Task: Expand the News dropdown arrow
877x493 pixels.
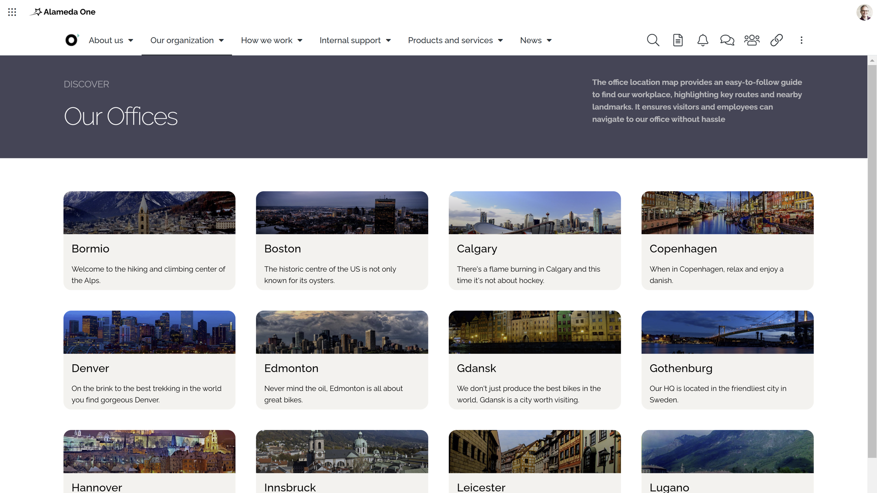Action: [549, 41]
